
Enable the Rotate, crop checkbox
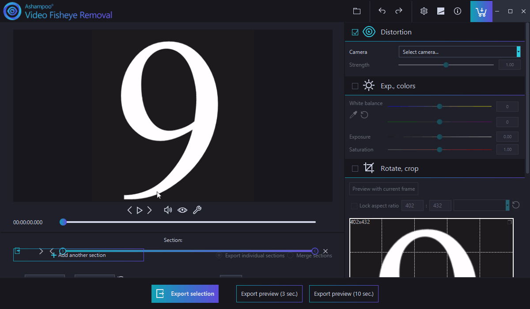point(355,169)
